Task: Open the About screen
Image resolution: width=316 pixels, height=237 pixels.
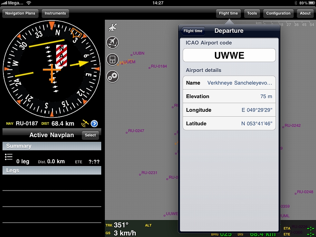Action: point(305,13)
